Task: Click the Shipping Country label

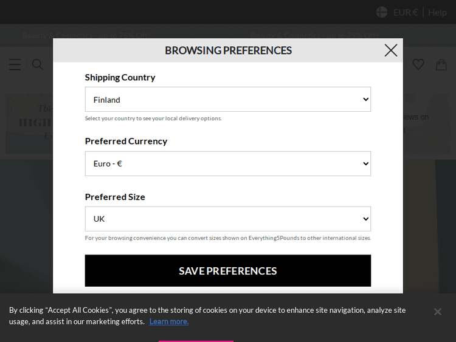Action: pyautogui.click(x=120, y=77)
